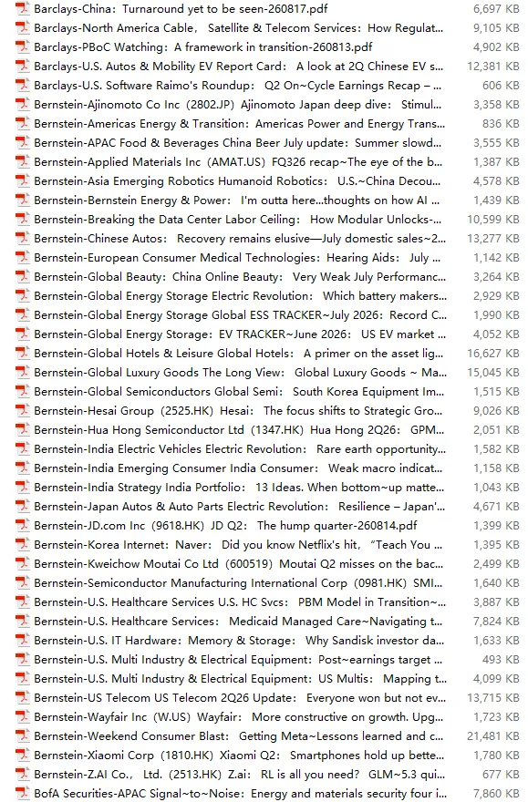Viewport: 528px width, 802px height.
Task: Click PDF icon of Barclays-PBoC Watching file
Action: (23, 47)
